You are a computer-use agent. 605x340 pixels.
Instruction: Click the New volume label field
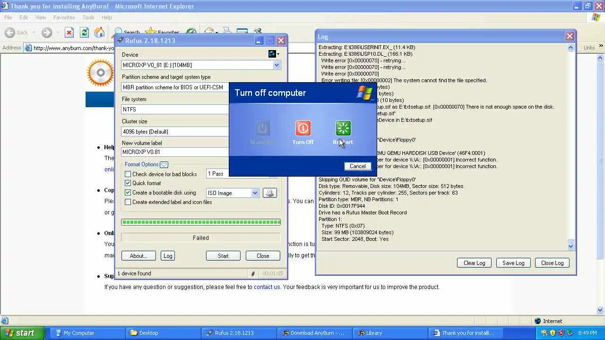point(175,152)
